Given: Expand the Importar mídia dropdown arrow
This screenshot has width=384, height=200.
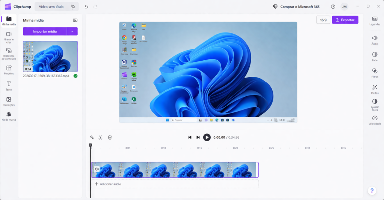Looking at the screenshot, I should [72, 31].
